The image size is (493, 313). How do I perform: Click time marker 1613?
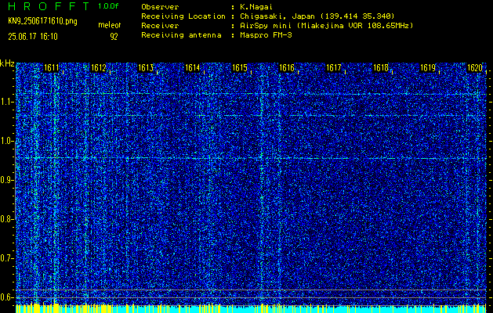pyautogui.click(x=146, y=68)
